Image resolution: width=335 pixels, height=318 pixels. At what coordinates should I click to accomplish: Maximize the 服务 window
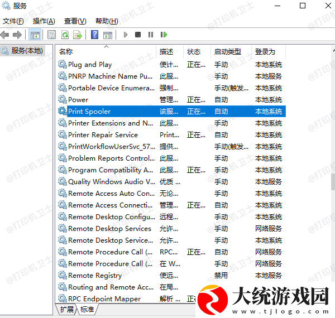click(x=303, y=6)
